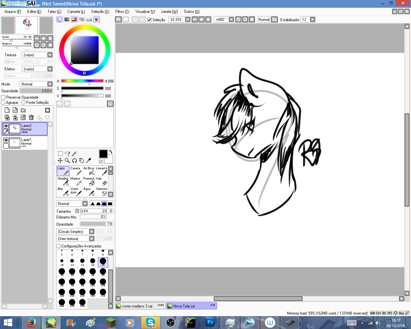411x329 pixels.
Task: Select the Fonte Seleção radio button
Action: [x=23, y=102]
